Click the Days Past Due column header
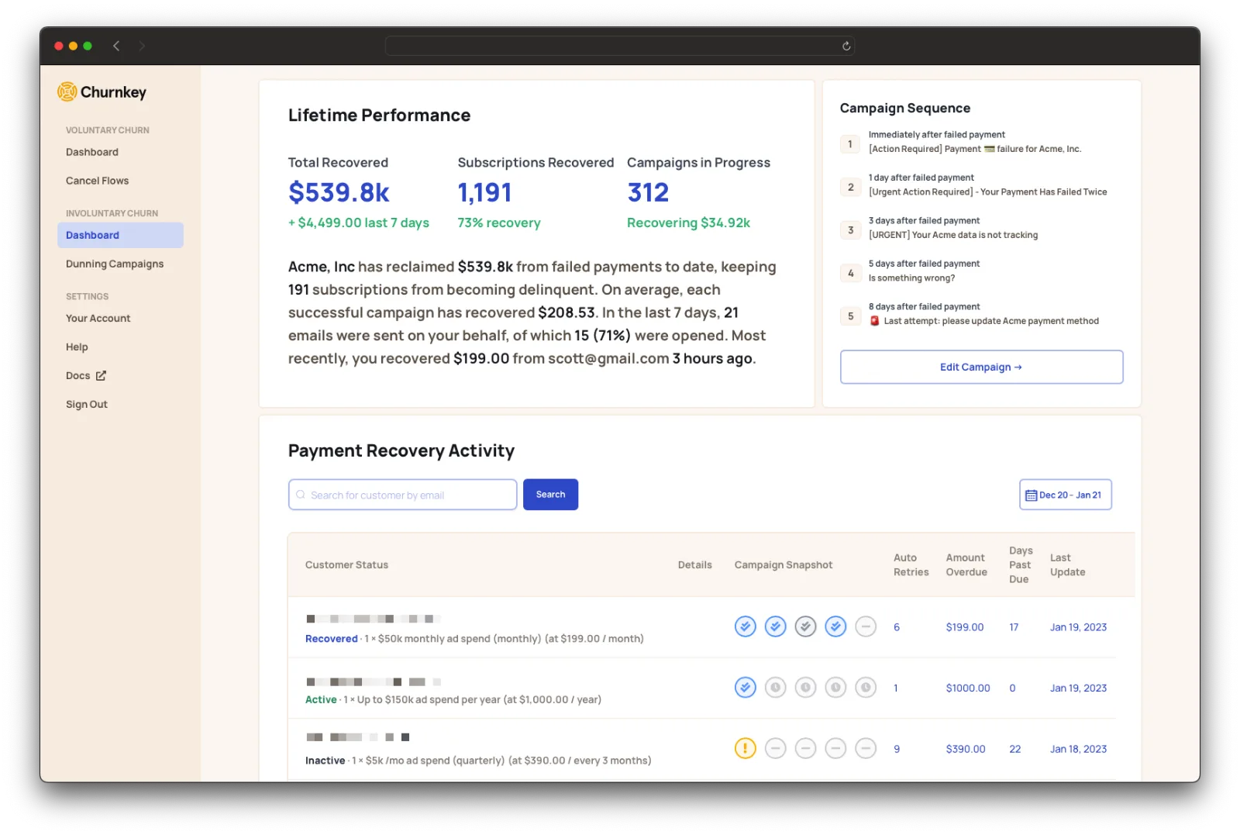Viewport: 1240px width, 835px height. pyautogui.click(x=1021, y=564)
